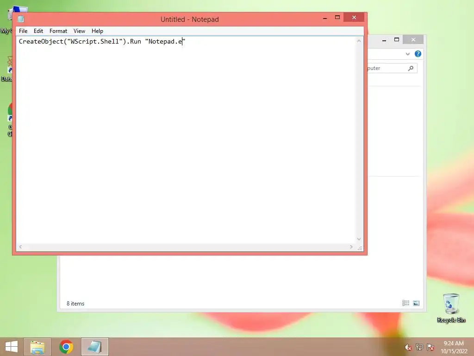
Task: Expand the ribbon chevron in Explorer window
Action: point(407,54)
